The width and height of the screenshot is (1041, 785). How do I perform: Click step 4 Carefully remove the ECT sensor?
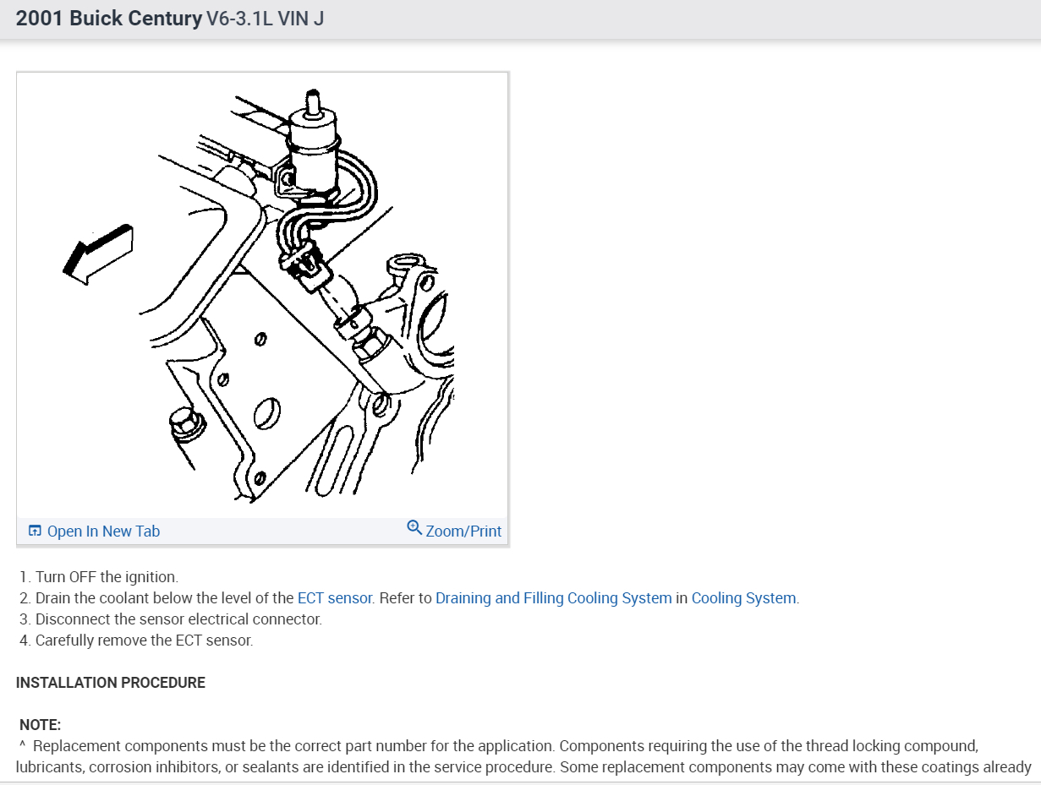pos(136,640)
